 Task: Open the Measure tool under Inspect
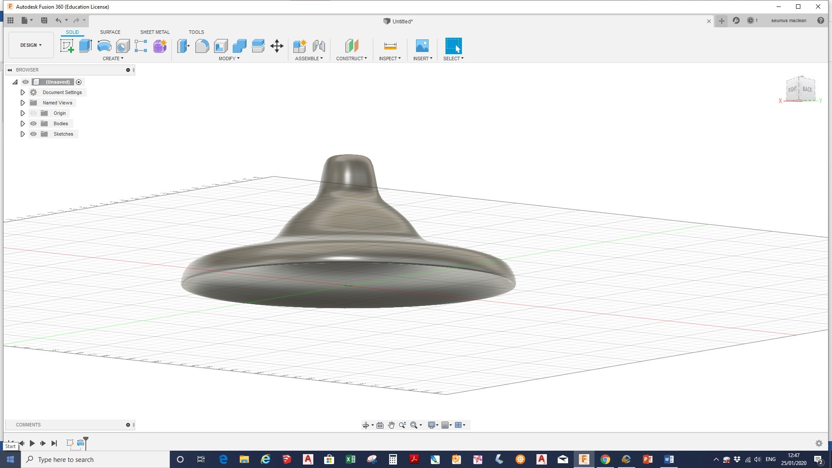tap(390, 46)
